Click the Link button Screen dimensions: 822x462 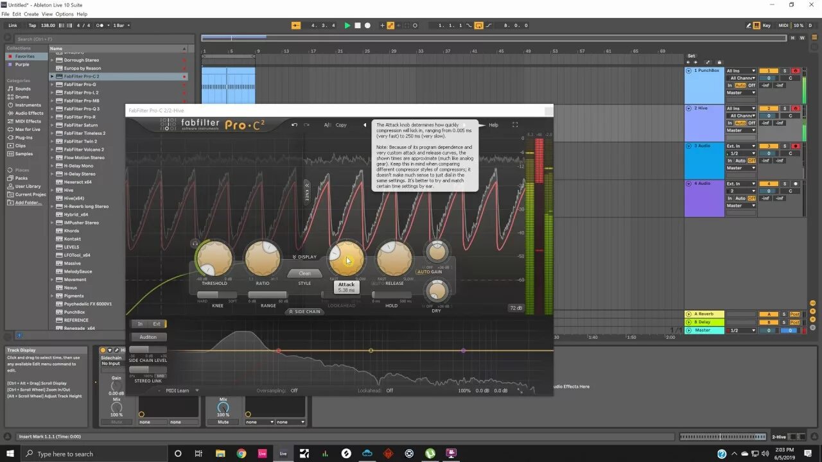pyautogui.click(x=13, y=26)
